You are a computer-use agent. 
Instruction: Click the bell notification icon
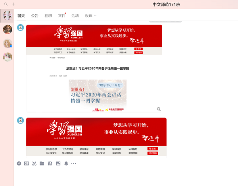coord(66,163)
